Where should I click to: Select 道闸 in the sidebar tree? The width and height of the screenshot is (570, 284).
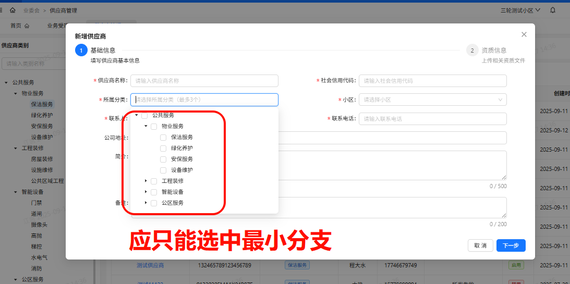(37, 214)
